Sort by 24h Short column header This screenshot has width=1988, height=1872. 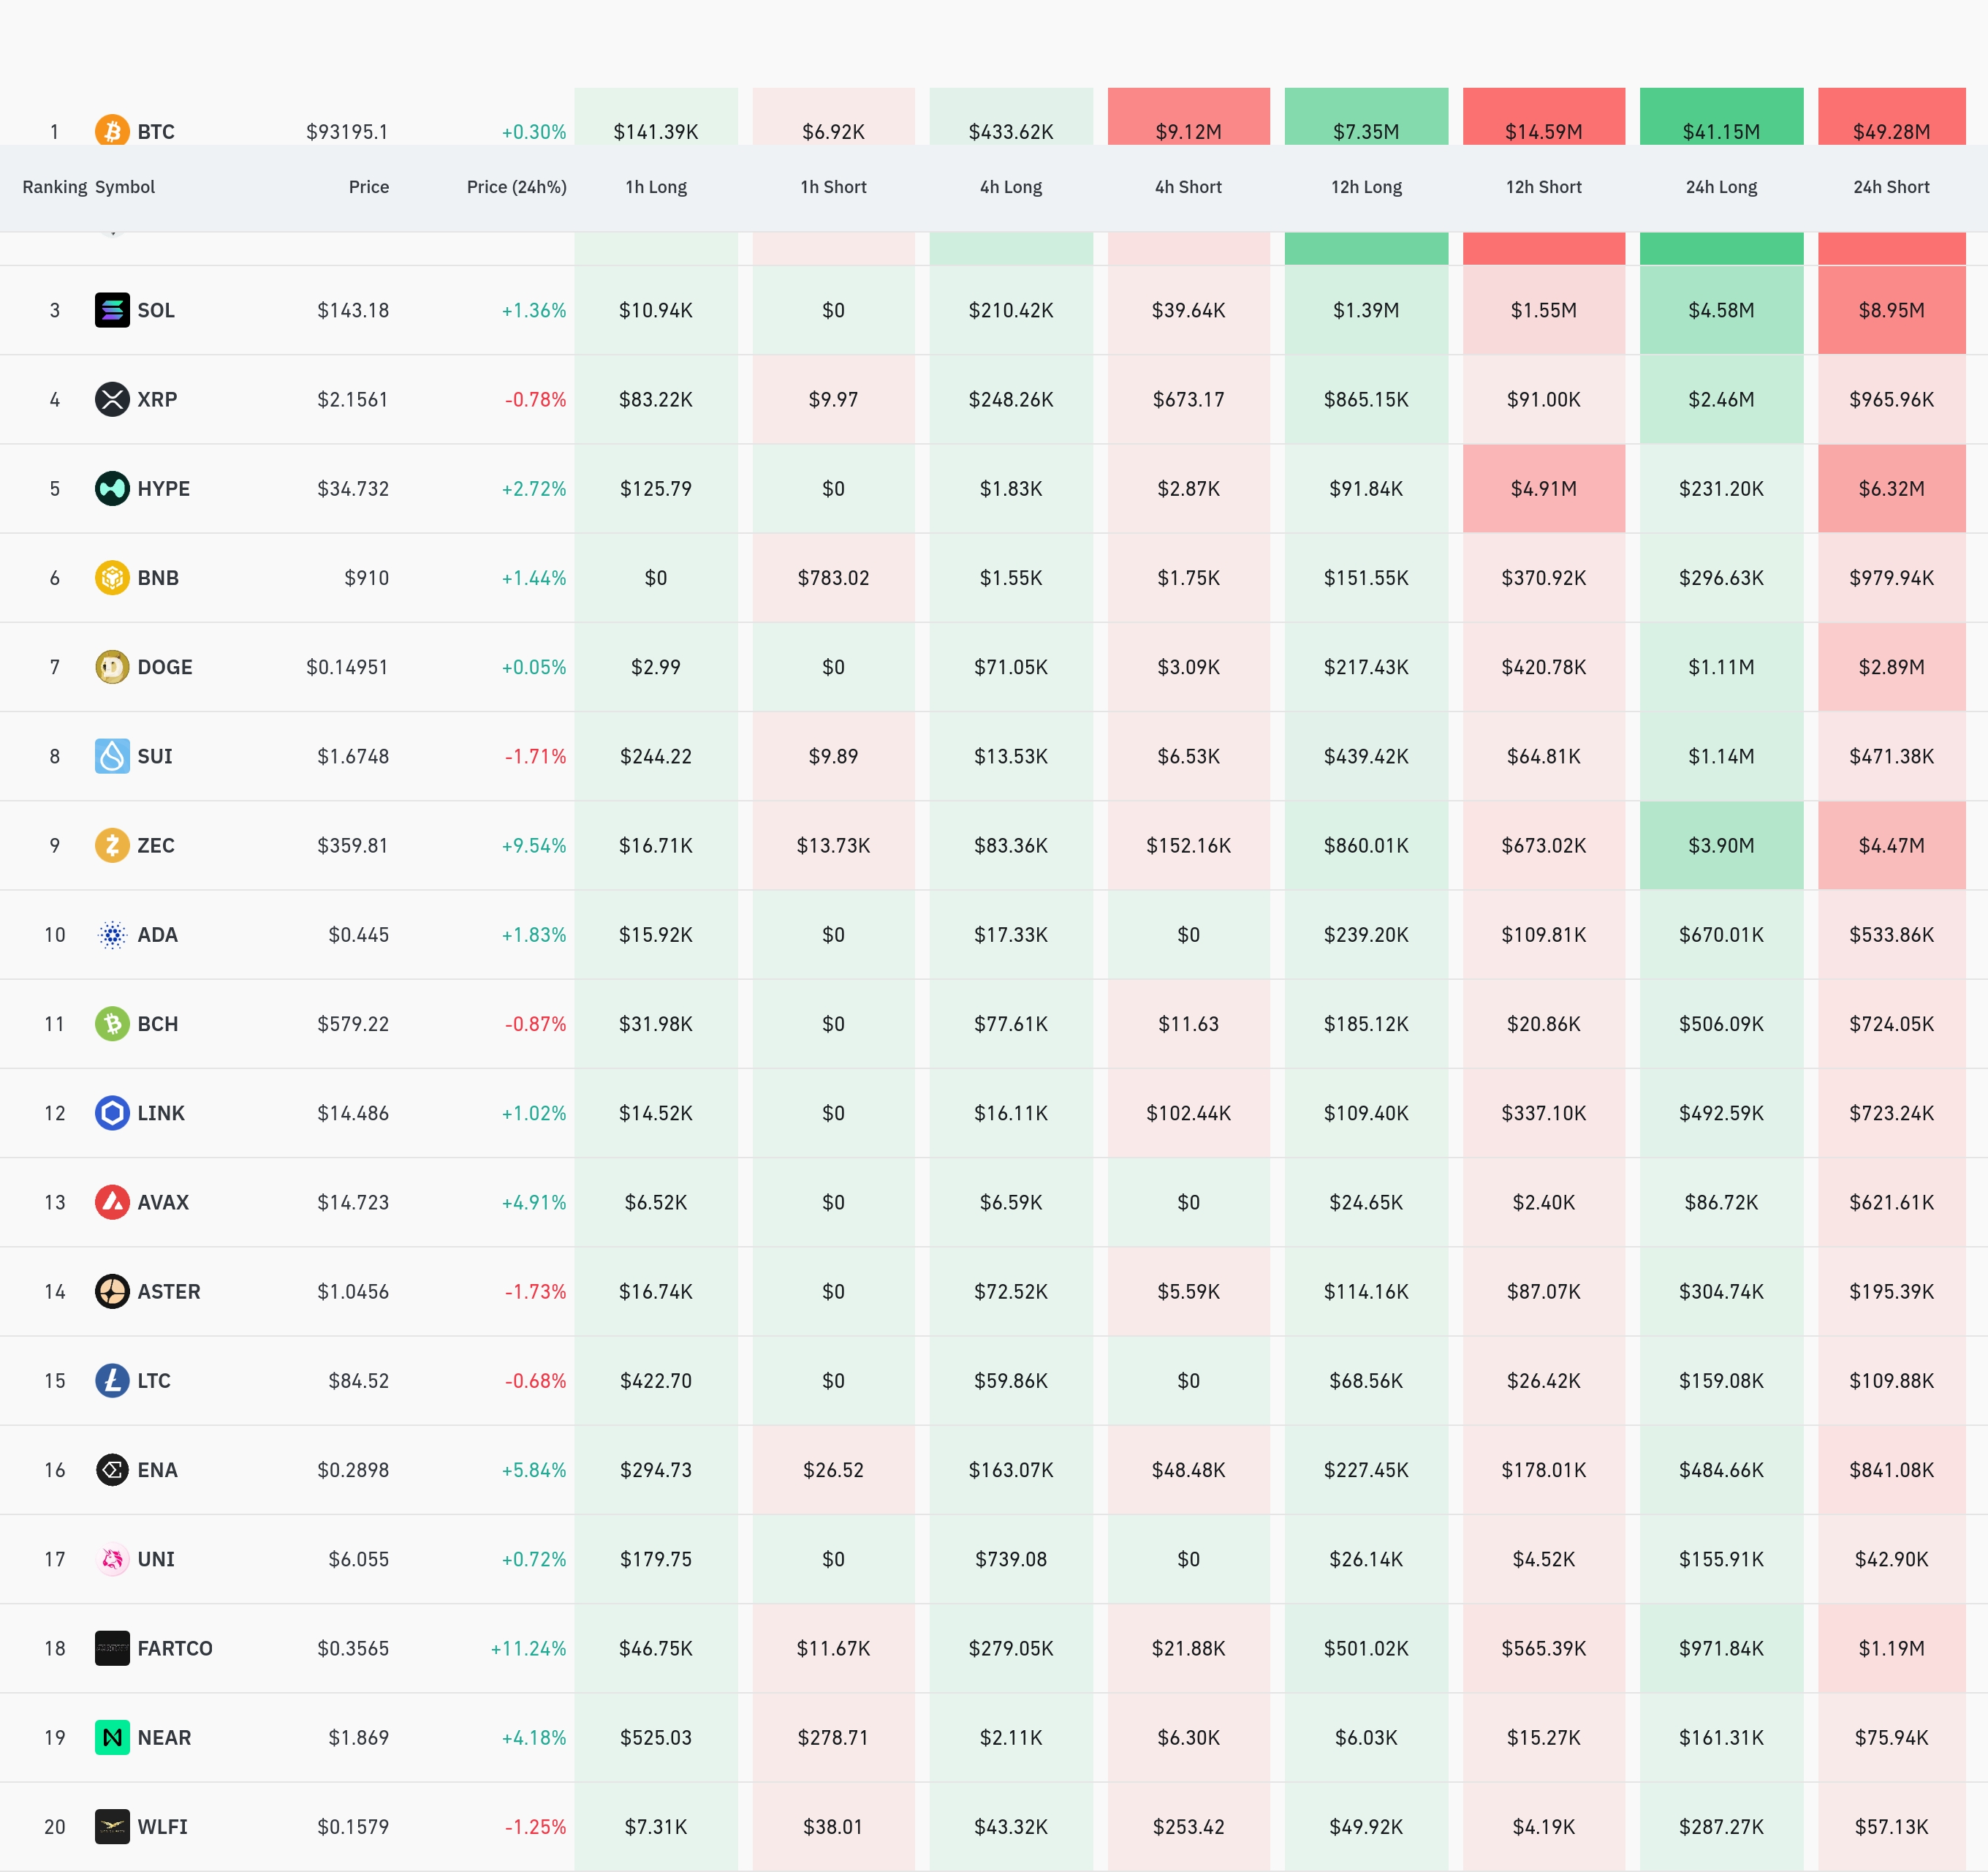click(1890, 187)
